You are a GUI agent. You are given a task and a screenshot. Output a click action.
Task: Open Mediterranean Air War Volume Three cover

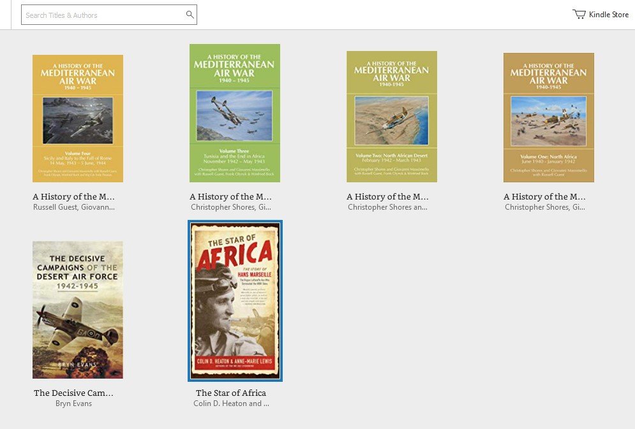click(x=235, y=113)
